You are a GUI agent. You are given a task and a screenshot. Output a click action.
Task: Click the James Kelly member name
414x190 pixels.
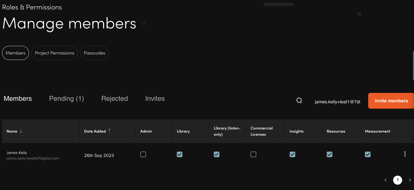[17, 153]
